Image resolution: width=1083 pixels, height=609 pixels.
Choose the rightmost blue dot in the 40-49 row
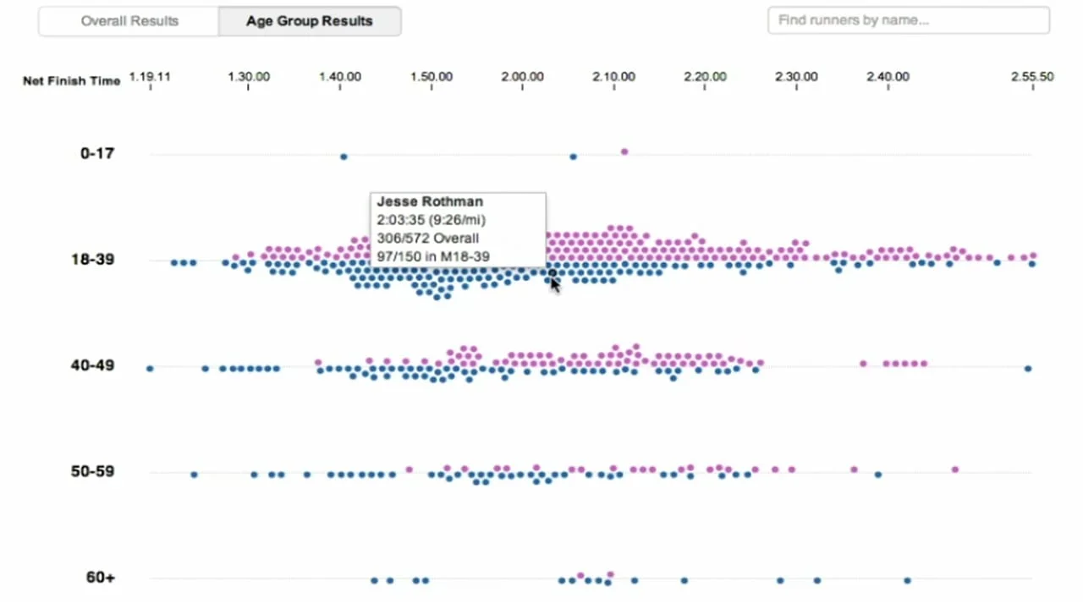(1028, 369)
